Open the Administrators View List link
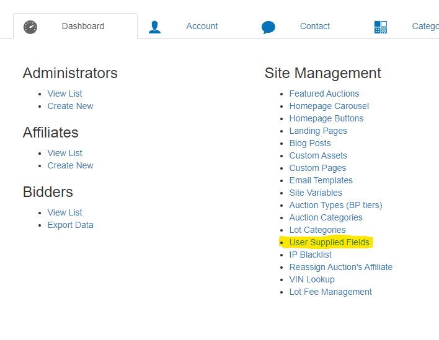 pos(64,94)
